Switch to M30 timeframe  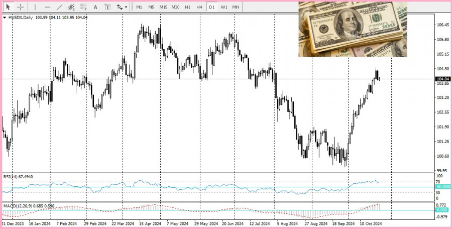[x=175, y=7]
